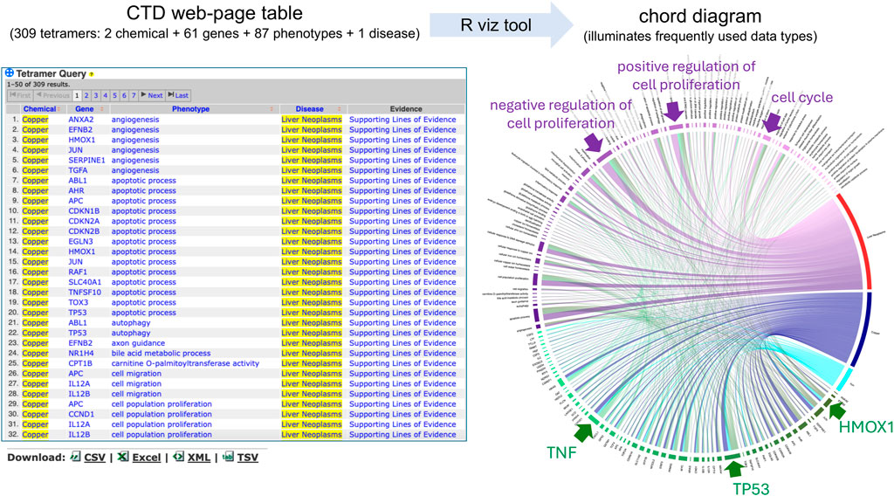Open the CDKN1B gene link

84,211
